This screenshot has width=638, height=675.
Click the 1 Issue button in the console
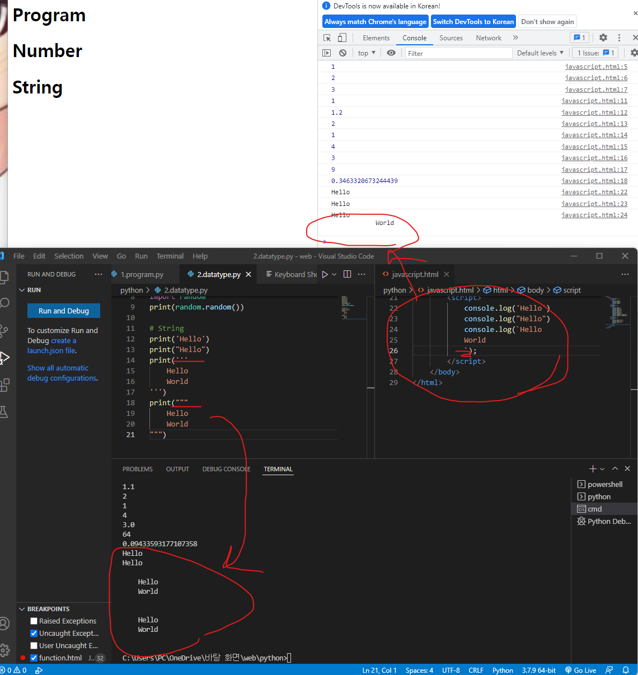pos(595,53)
